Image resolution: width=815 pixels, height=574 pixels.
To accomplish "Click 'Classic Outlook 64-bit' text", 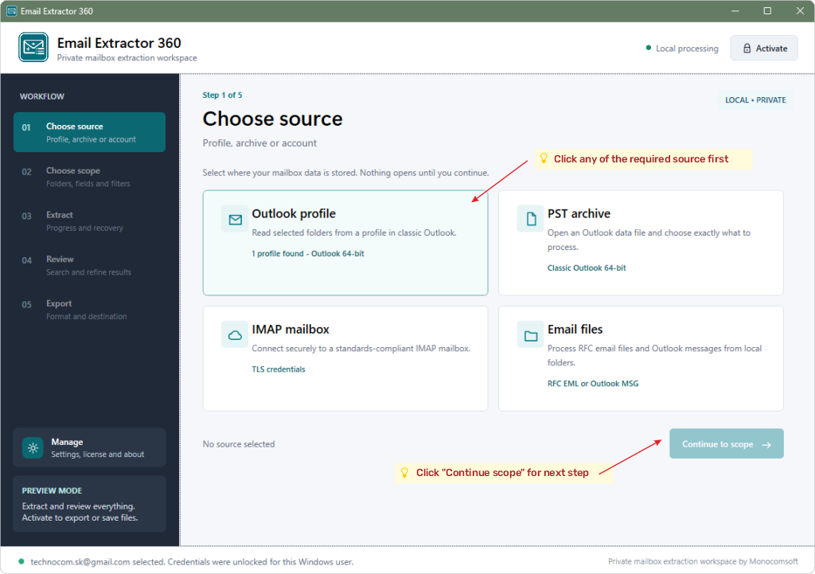I will pos(587,267).
